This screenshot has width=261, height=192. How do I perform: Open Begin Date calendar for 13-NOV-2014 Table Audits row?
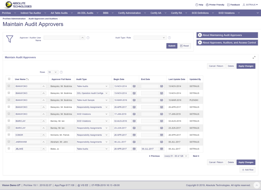tap(134, 86)
